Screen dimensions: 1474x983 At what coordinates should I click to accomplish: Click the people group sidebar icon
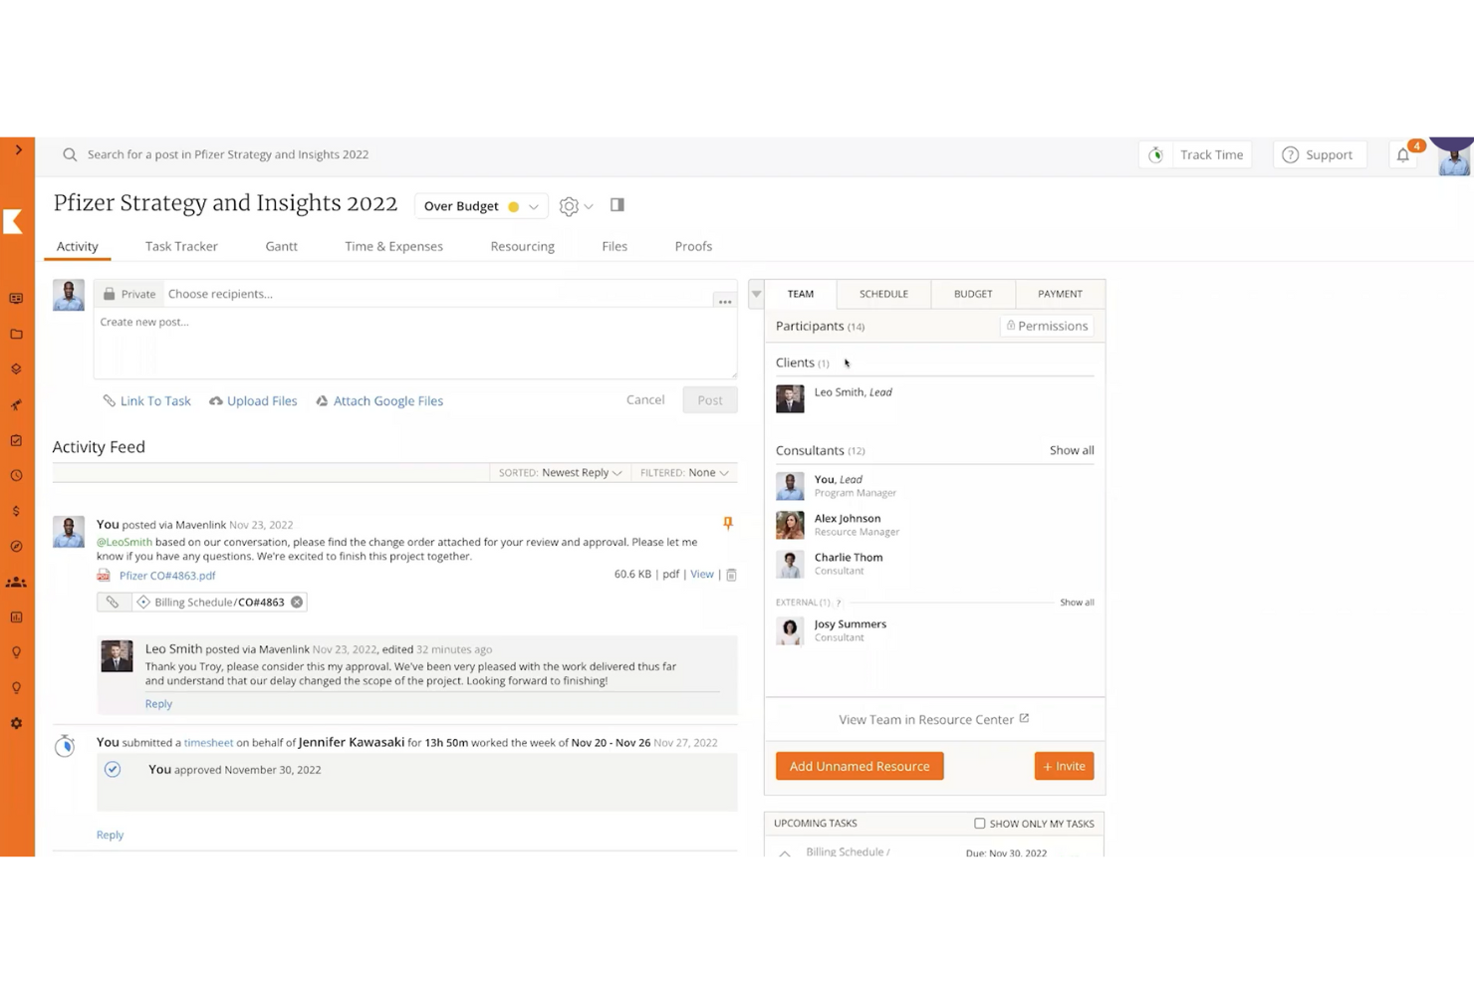[16, 582]
